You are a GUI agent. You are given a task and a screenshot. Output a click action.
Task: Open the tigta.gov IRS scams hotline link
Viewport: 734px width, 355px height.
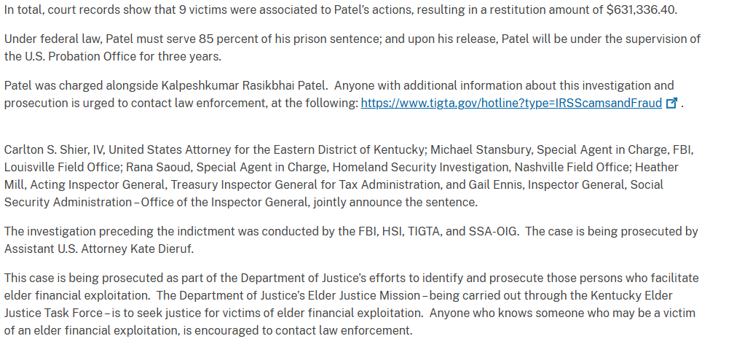click(x=511, y=104)
